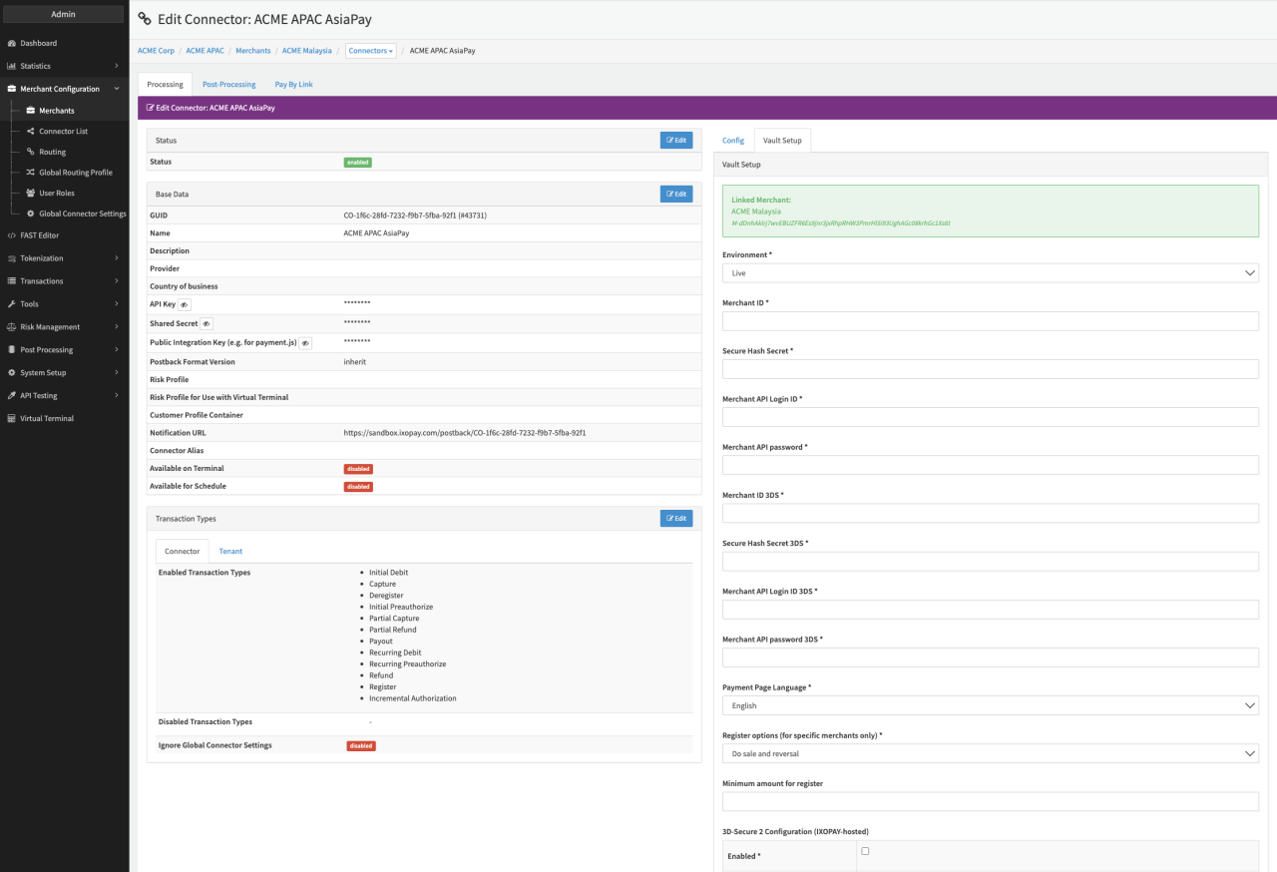
Task: Click the Routing icon in sidebar
Action: click(x=31, y=152)
